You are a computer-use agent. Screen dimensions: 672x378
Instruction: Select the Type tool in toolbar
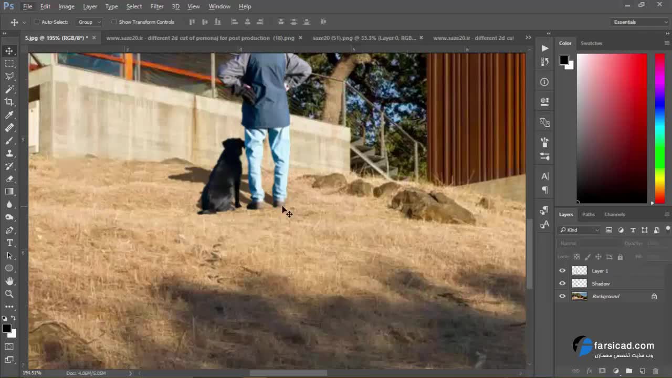tap(9, 243)
